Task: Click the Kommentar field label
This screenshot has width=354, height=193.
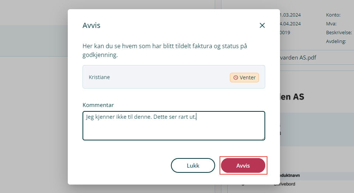Action: [x=98, y=105]
